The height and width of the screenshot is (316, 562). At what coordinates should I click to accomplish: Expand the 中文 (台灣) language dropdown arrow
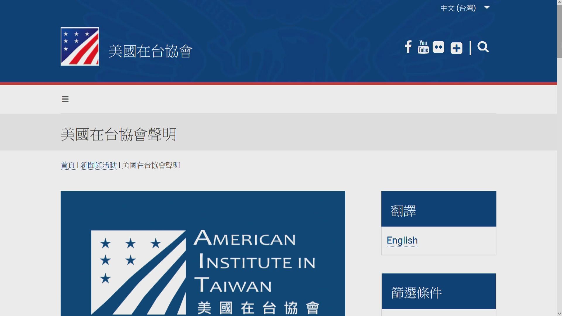tap(487, 8)
